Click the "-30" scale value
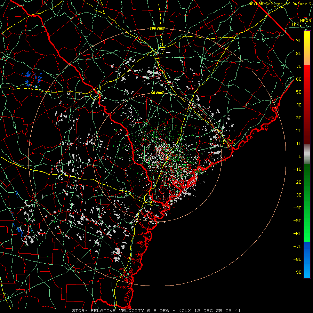Screen dimensions: 313x313 [297, 195]
